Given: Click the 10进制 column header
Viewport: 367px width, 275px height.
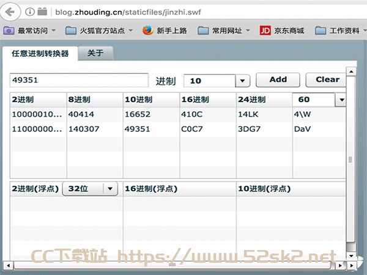Looking at the screenshot, I should [152, 100].
